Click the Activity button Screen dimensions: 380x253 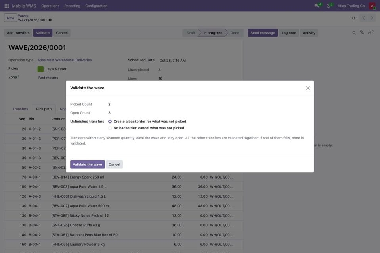[309, 33]
